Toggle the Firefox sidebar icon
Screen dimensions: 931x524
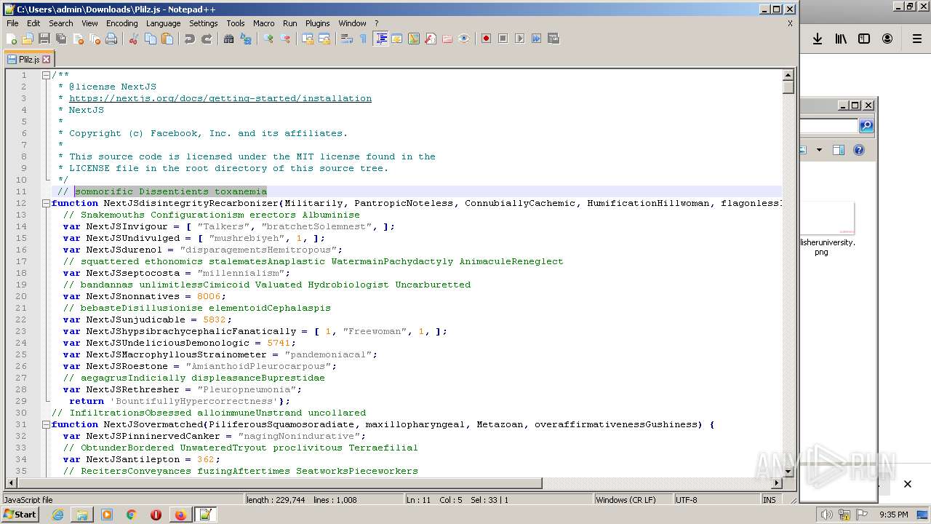(864, 39)
